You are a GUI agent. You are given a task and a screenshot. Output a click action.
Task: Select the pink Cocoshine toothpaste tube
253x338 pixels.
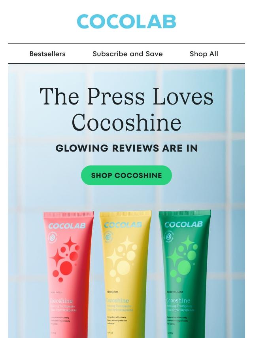pos(68,275)
